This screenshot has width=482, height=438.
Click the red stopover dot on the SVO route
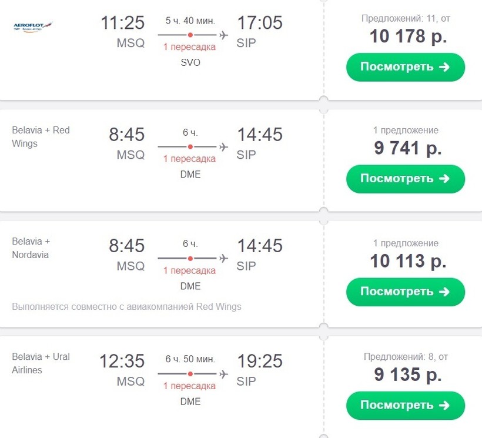(190, 35)
